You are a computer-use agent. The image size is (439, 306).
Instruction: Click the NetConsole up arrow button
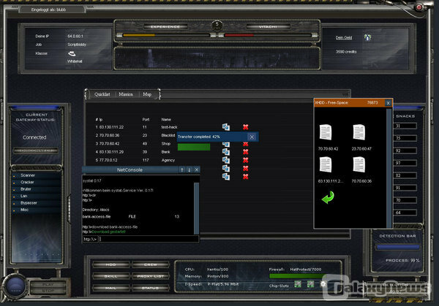[x=182, y=169]
